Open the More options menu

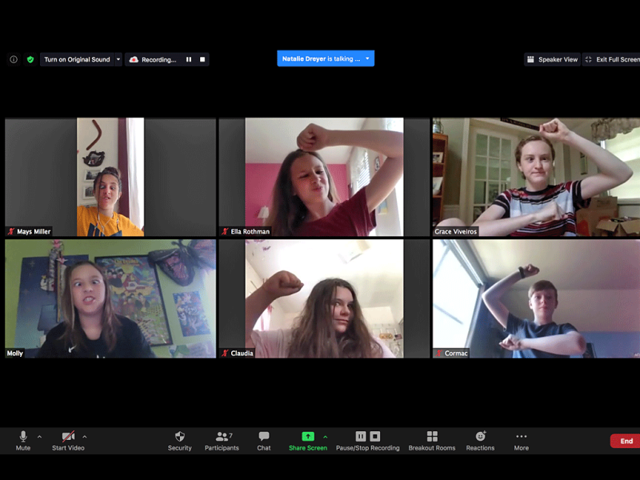pyautogui.click(x=522, y=441)
